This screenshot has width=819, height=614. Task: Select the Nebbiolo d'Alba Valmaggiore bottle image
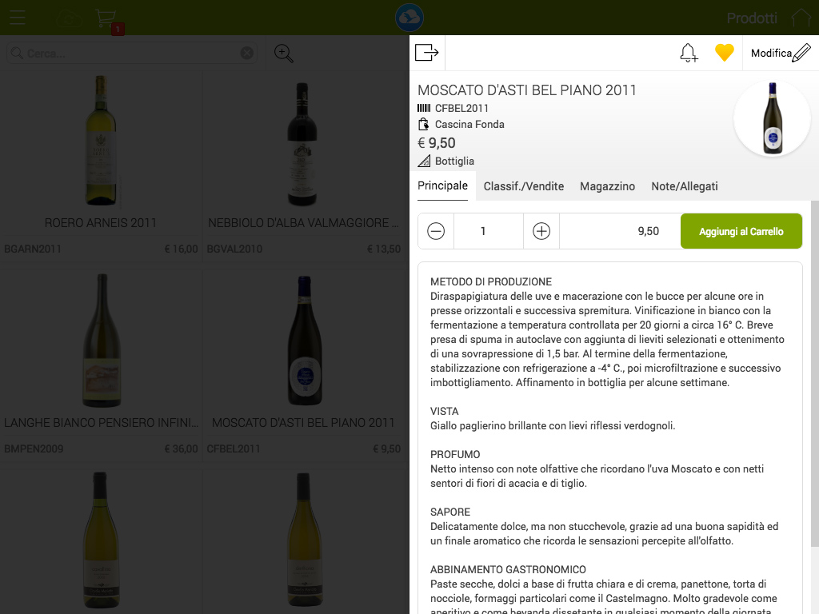coord(302,144)
